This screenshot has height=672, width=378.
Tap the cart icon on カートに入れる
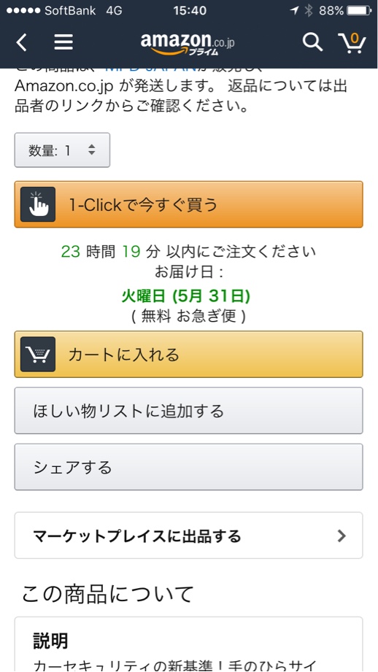coord(38,354)
